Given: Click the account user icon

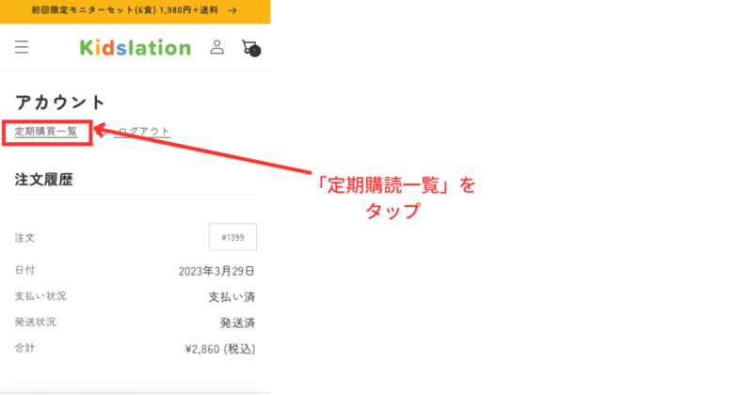Looking at the screenshot, I should pos(217,47).
